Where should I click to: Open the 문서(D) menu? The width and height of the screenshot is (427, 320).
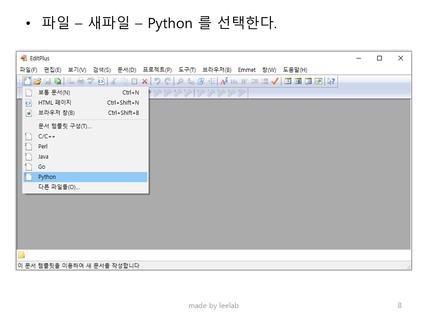point(127,70)
